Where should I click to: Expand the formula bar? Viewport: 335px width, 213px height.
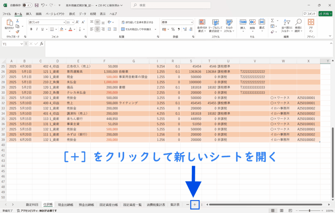click(331, 44)
